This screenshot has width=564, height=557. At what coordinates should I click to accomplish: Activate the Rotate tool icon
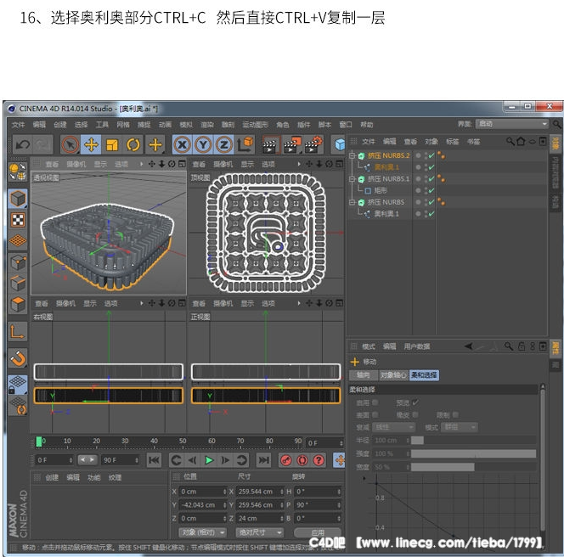pyautogui.click(x=133, y=144)
